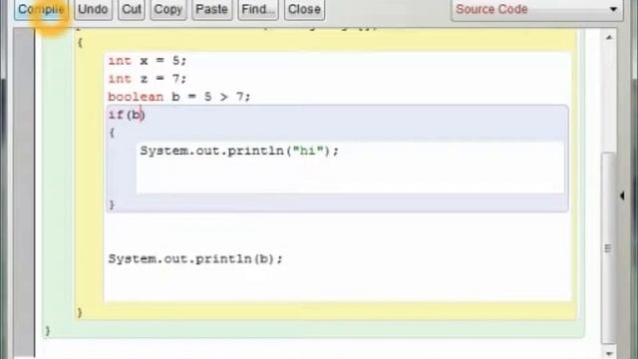This screenshot has height=359, width=638.
Task: Click the line 'int x = 5;'
Action: click(x=147, y=61)
